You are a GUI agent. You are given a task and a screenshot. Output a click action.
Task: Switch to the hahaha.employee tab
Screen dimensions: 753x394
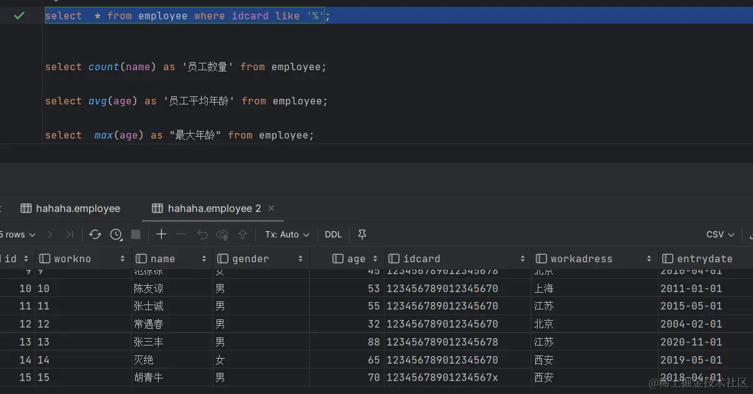point(70,209)
